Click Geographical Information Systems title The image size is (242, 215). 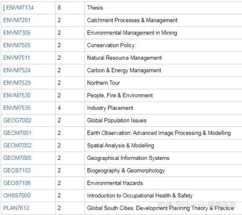pos(128,158)
